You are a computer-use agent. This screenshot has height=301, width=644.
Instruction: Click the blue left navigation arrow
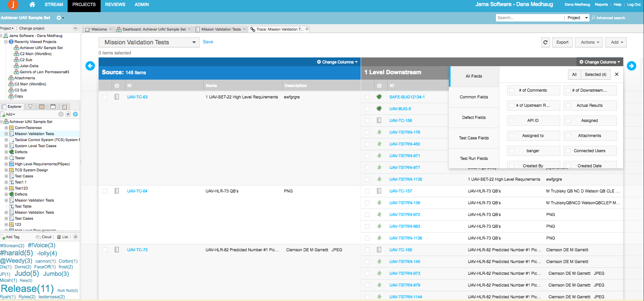point(90,66)
